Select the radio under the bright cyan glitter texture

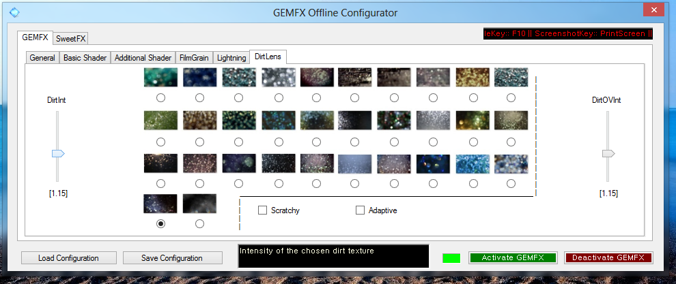(x=473, y=184)
